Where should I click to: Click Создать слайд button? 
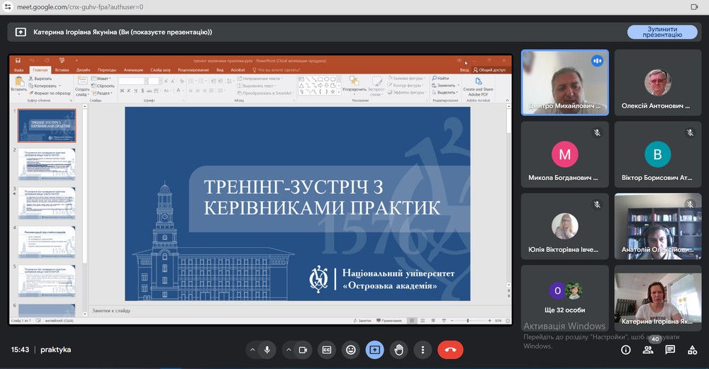point(82,86)
